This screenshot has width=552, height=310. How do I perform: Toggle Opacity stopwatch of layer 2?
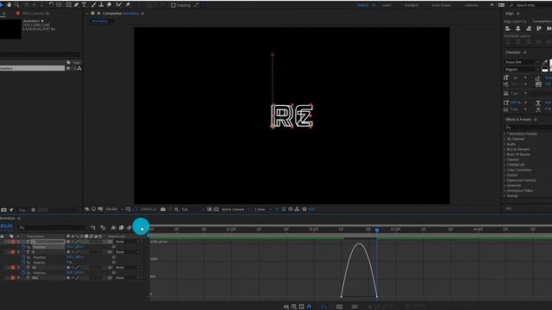(x=23, y=263)
